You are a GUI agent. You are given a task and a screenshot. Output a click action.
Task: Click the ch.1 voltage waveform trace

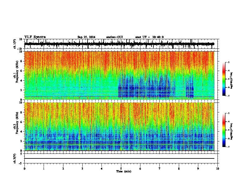[119, 44]
